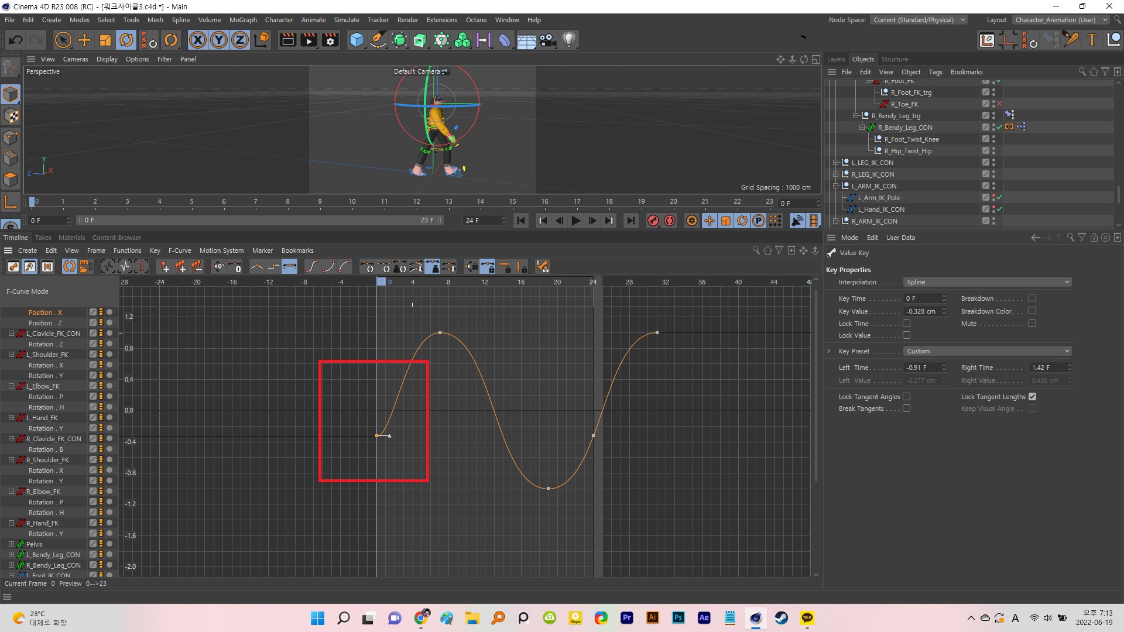This screenshot has height=632, width=1124.
Task: Enable the Lock Time checkbox
Action: 906,323
